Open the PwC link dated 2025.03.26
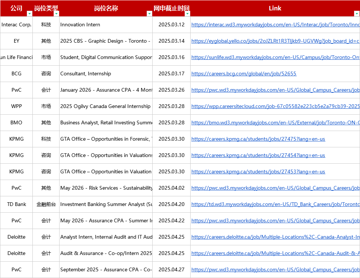This screenshot has height=278, width=360. [x=275, y=90]
